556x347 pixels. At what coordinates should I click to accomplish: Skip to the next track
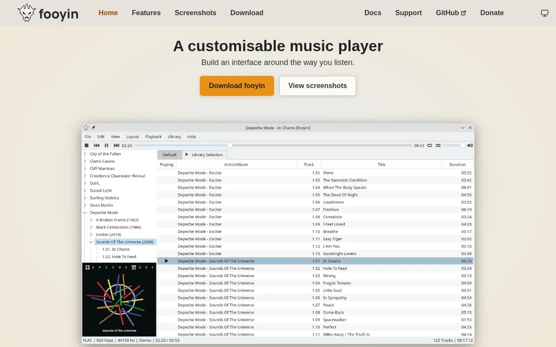click(x=116, y=146)
